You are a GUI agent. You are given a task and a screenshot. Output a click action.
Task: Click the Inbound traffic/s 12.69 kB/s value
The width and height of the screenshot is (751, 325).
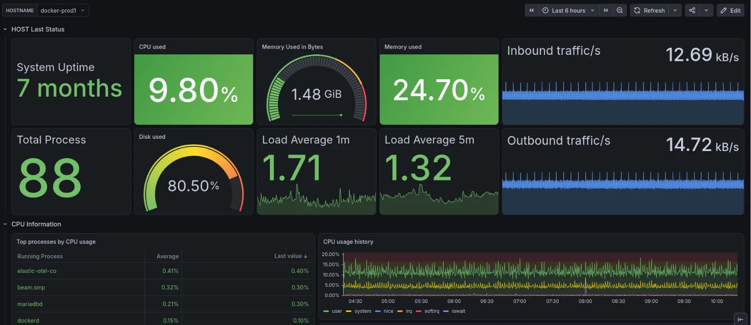click(702, 55)
